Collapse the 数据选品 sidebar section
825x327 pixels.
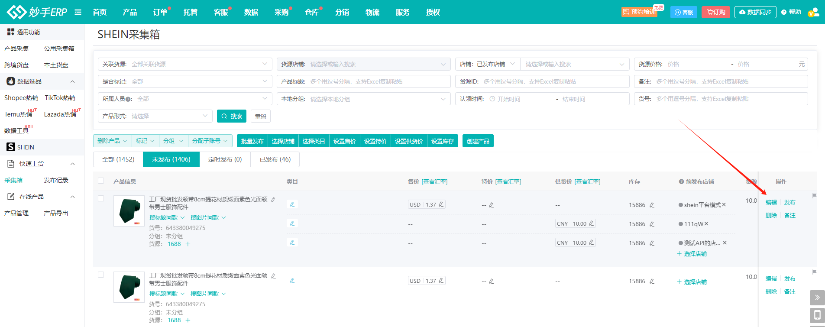72,81
